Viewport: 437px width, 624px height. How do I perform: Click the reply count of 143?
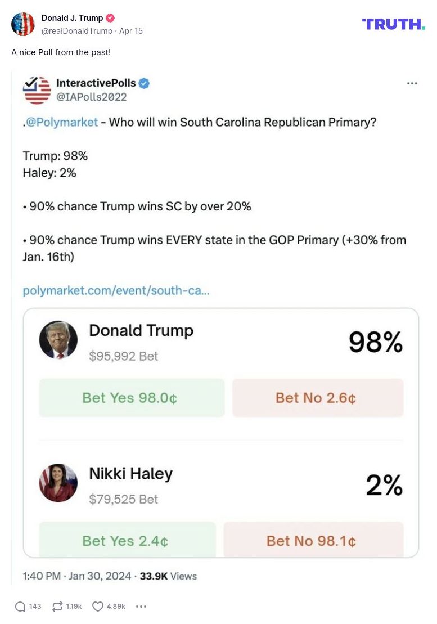coord(35,607)
